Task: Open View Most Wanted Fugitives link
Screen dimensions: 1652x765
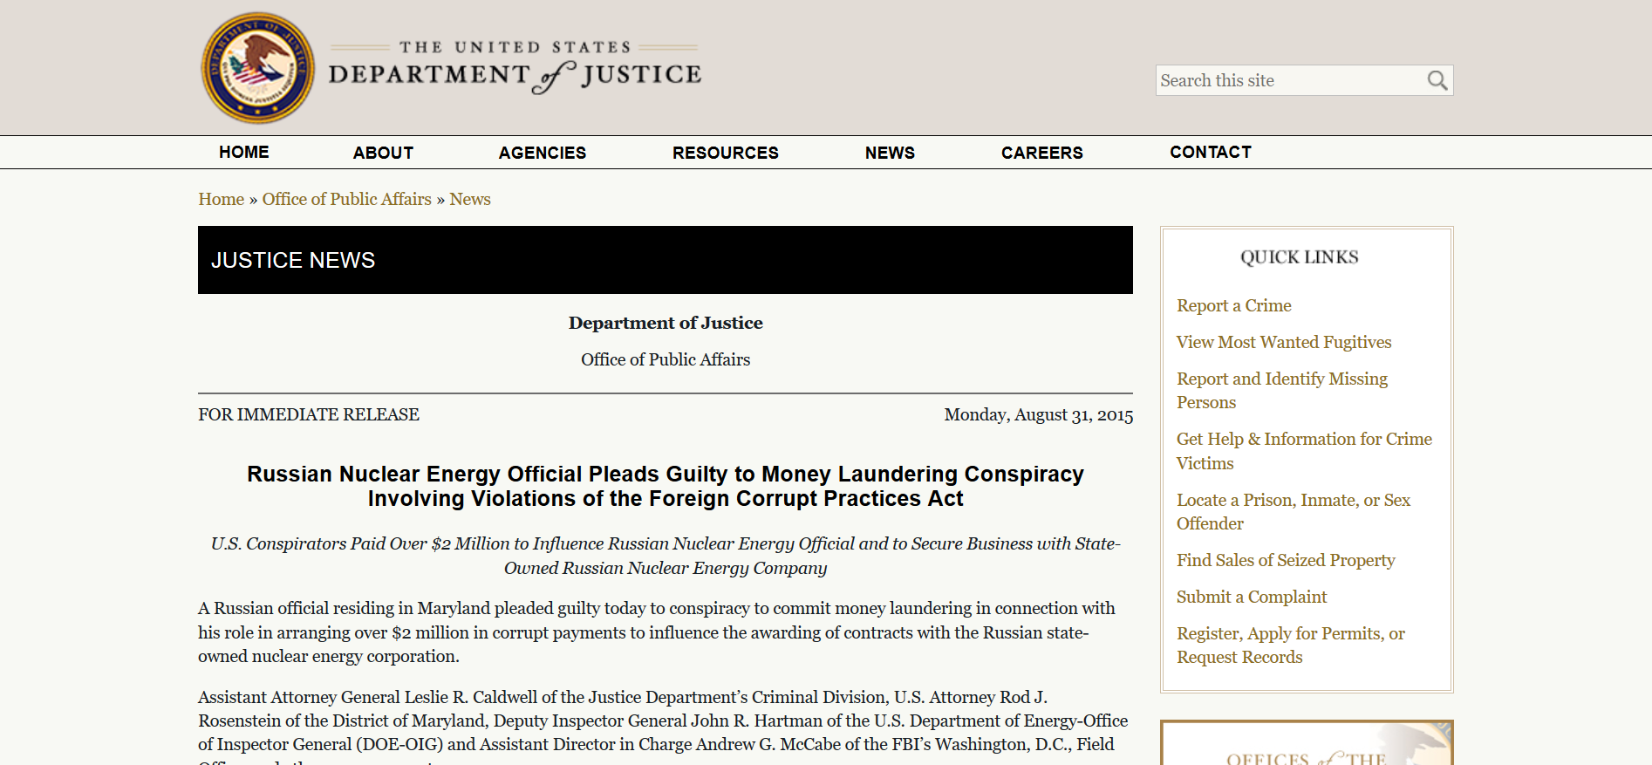Action: (1284, 342)
